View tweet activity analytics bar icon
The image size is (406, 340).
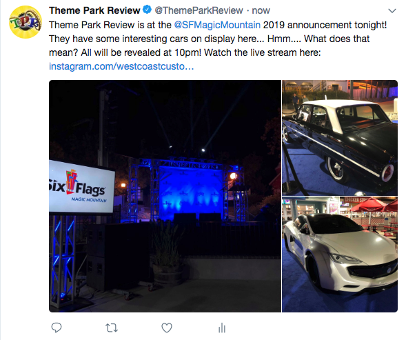[222, 328]
